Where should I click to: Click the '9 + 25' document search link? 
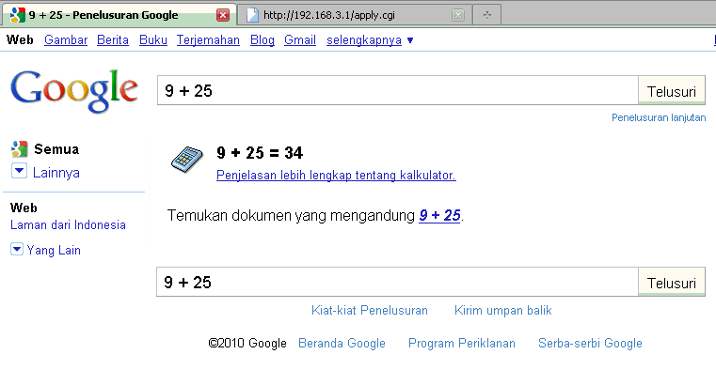tap(439, 215)
